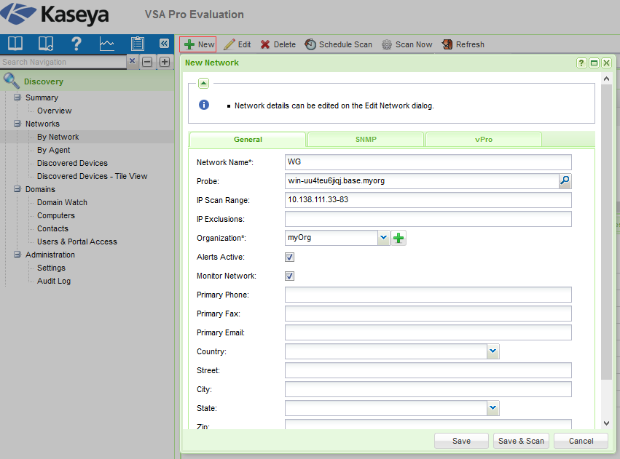
Task: Toggle the Monitor Network checkbox
Action: [289, 276]
